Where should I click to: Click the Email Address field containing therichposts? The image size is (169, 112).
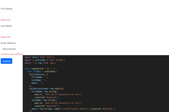pos(85,49)
